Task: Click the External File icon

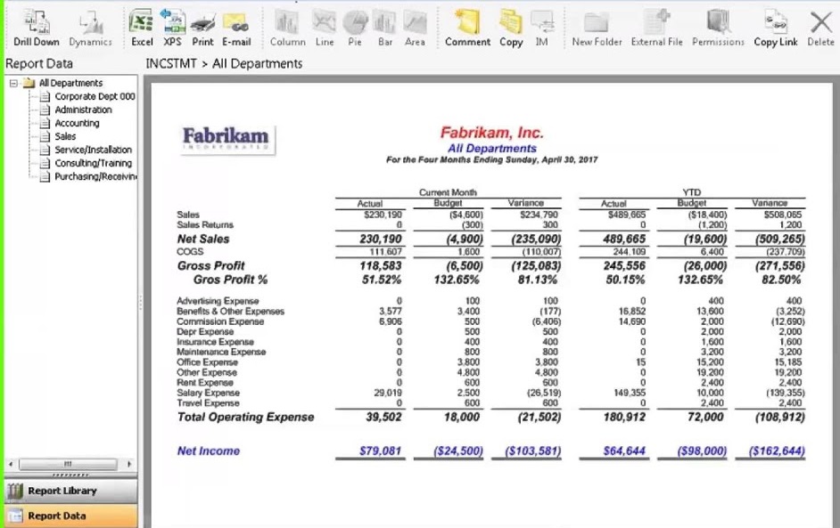Action: click(657, 28)
